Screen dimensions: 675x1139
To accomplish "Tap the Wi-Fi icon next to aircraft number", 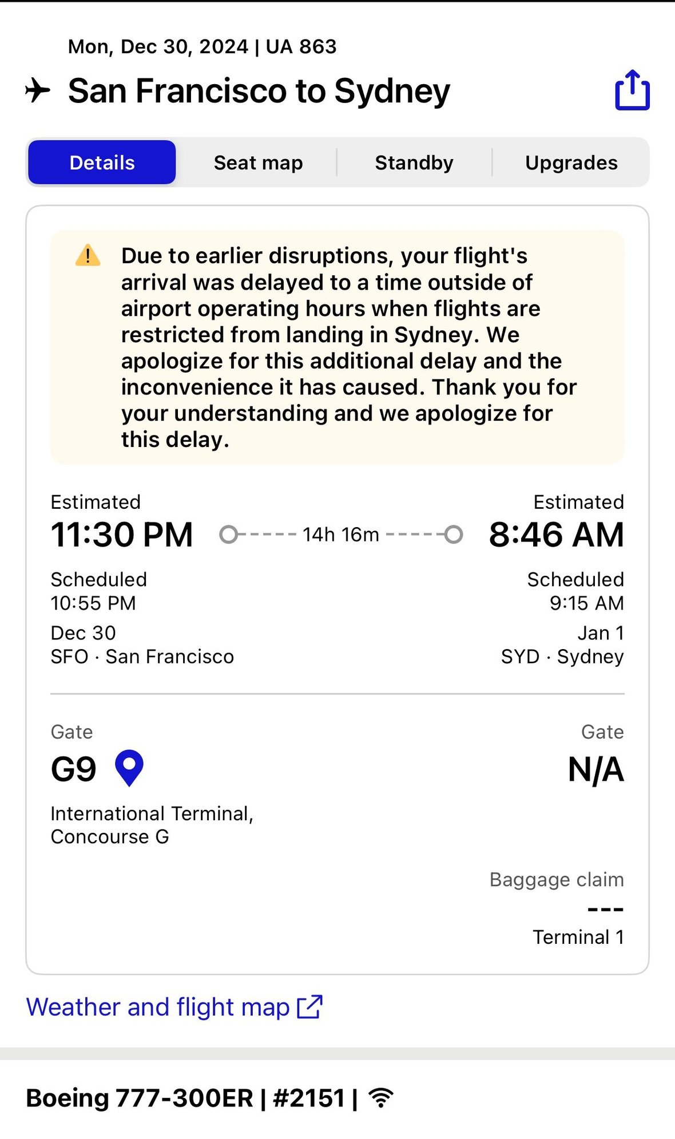I will coord(381,1097).
